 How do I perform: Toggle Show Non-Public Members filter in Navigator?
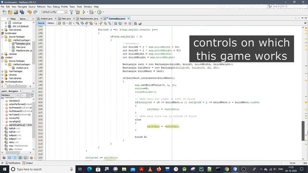[20, 158]
